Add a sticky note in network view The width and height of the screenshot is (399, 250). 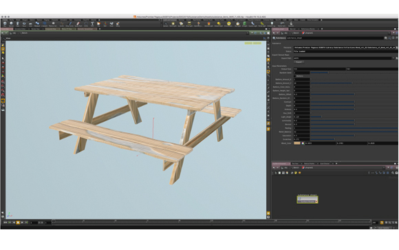[x=295, y=173]
